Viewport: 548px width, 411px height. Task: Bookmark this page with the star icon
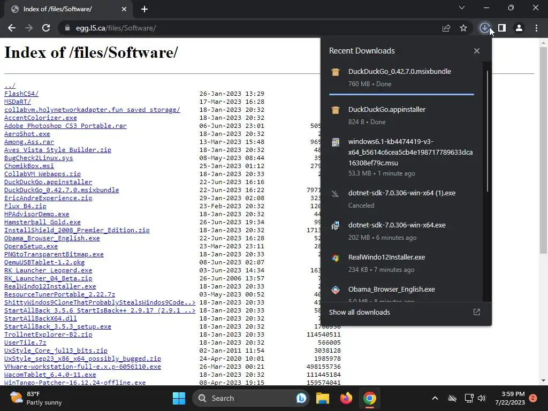point(463,28)
